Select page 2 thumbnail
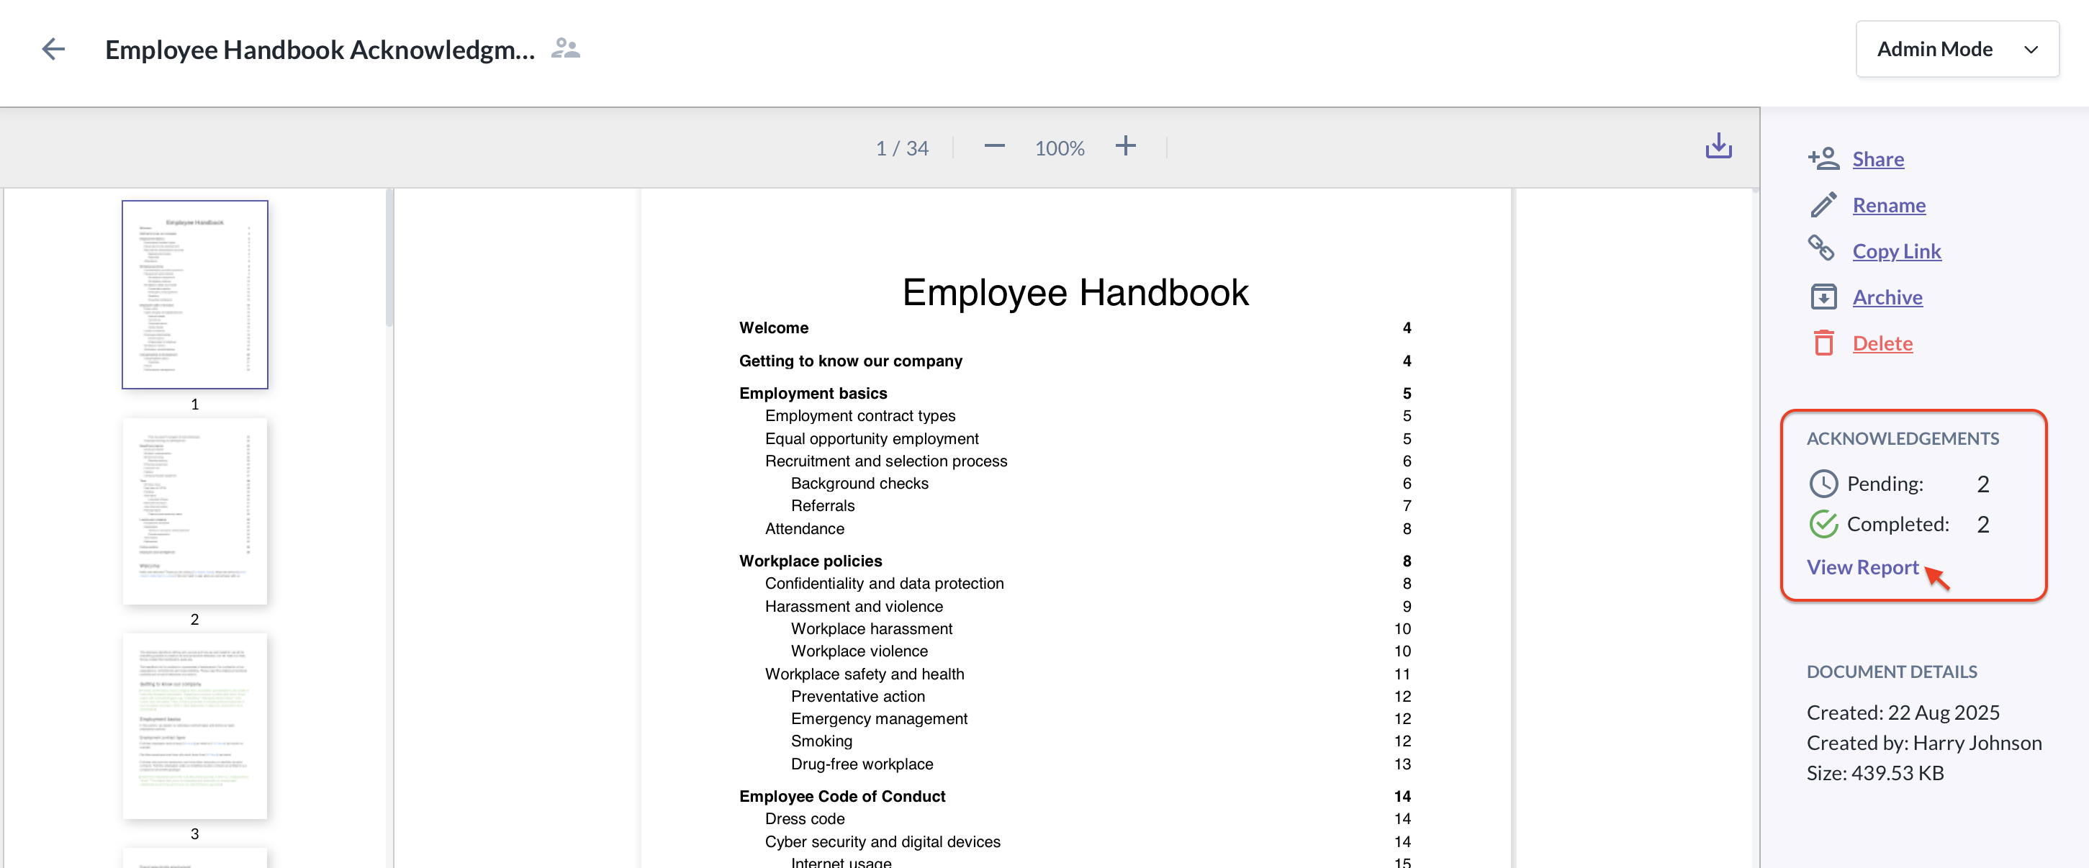 194,512
